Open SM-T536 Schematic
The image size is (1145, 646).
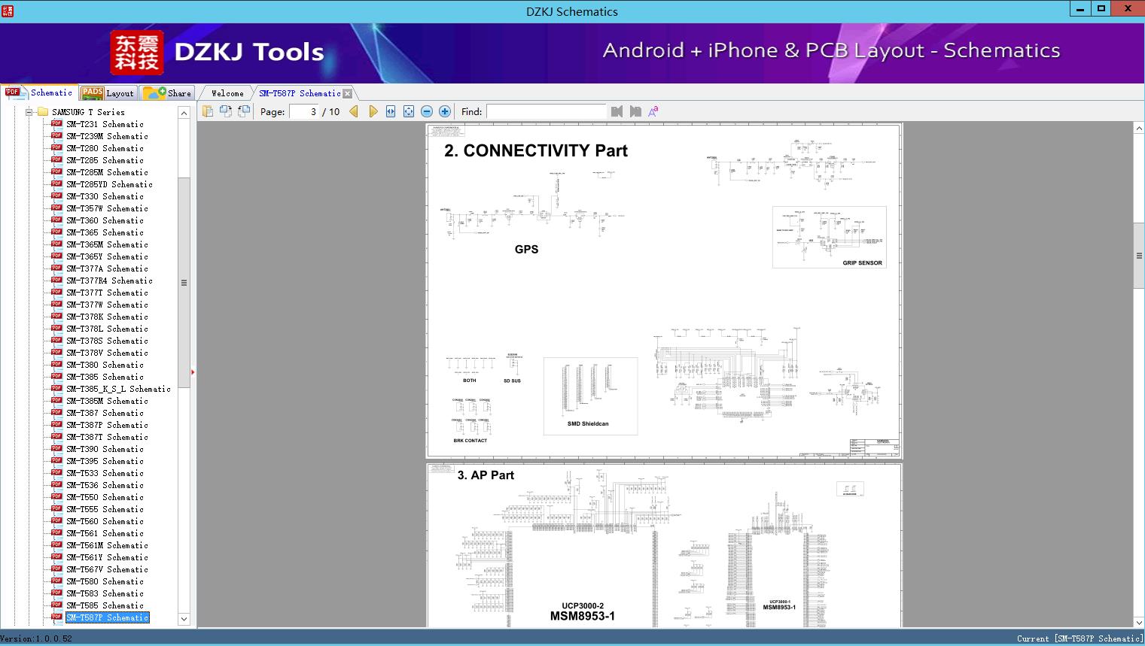click(x=105, y=485)
